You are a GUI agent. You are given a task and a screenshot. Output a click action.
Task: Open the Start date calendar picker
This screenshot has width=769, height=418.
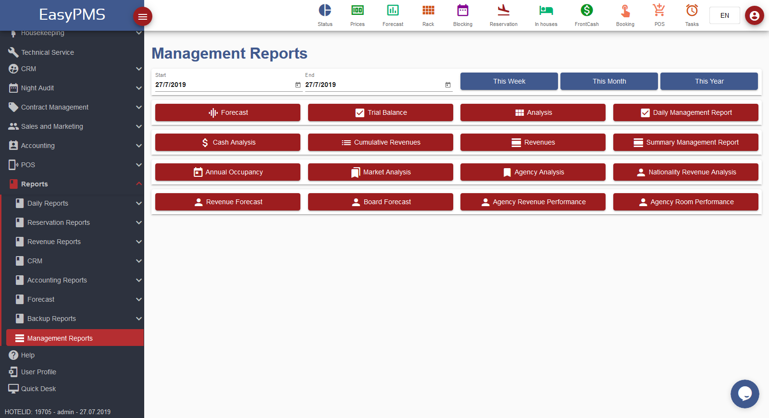coord(298,85)
